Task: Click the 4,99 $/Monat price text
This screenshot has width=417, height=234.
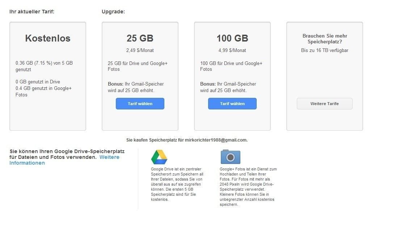Action: (x=232, y=51)
